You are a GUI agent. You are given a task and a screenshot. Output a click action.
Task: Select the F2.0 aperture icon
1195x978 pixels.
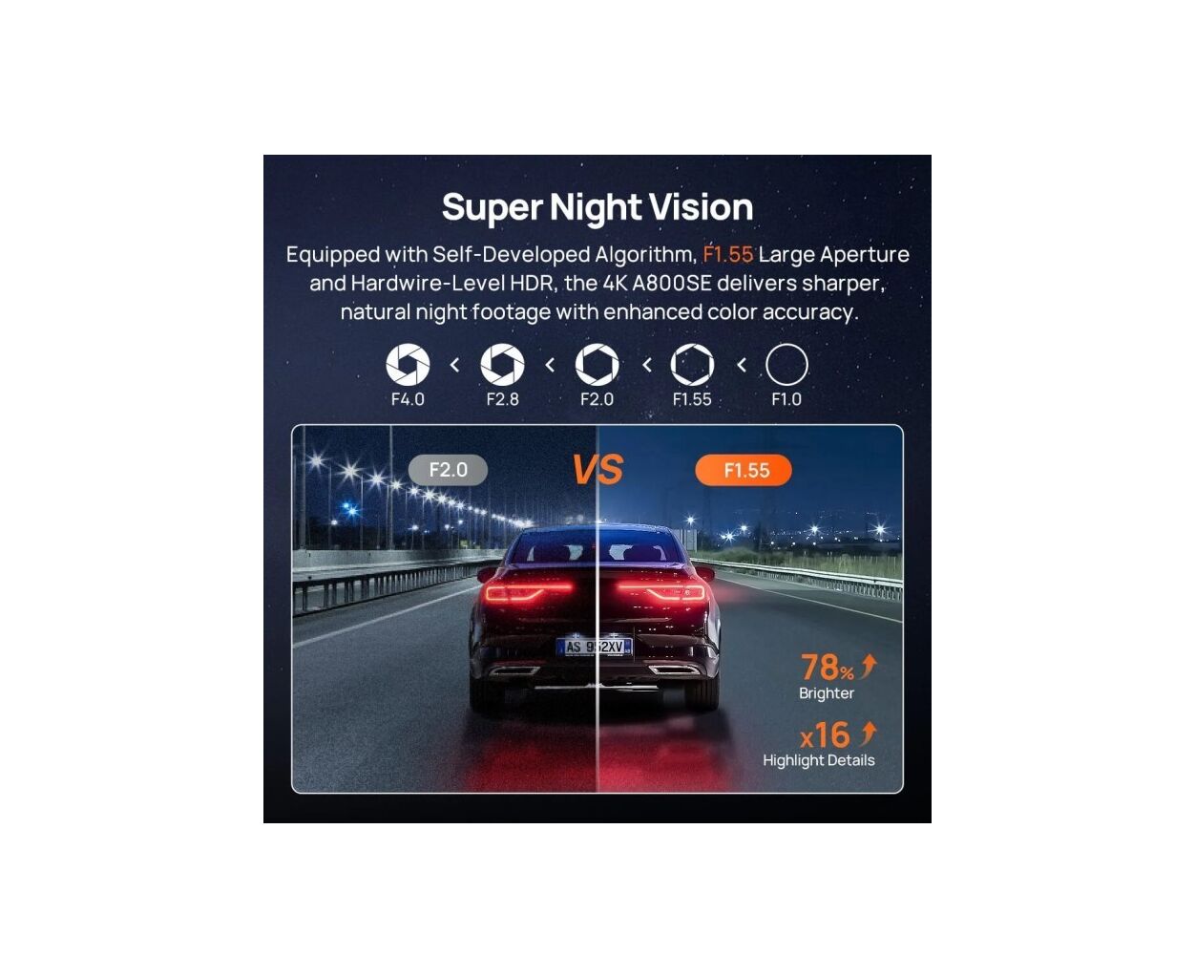click(x=597, y=364)
